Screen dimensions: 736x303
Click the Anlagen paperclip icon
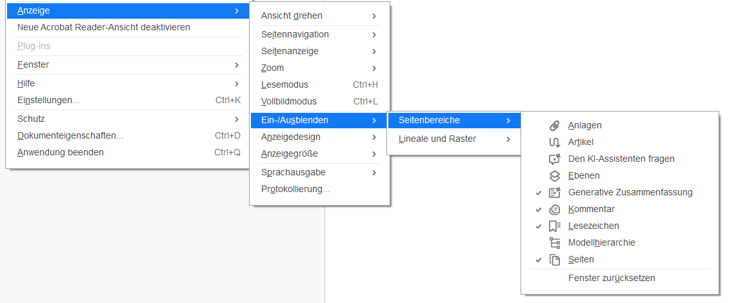coord(554,126)
